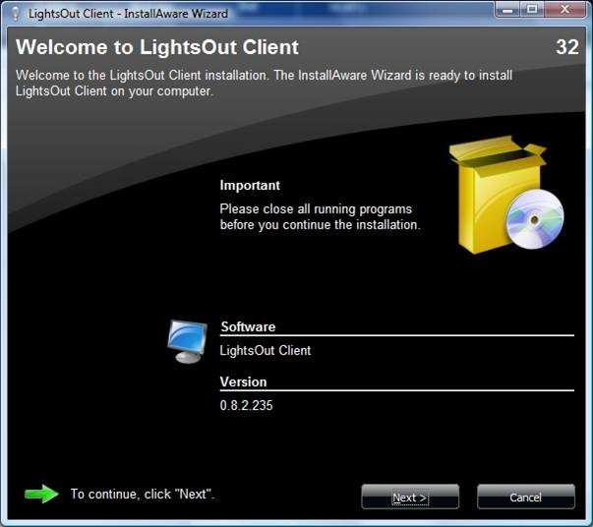This screenshot has width=593, height=527.
Task: Click the 'Software' section label
Action: pos(248,326)
